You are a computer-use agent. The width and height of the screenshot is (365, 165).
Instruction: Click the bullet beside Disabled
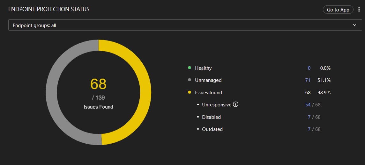198,117
